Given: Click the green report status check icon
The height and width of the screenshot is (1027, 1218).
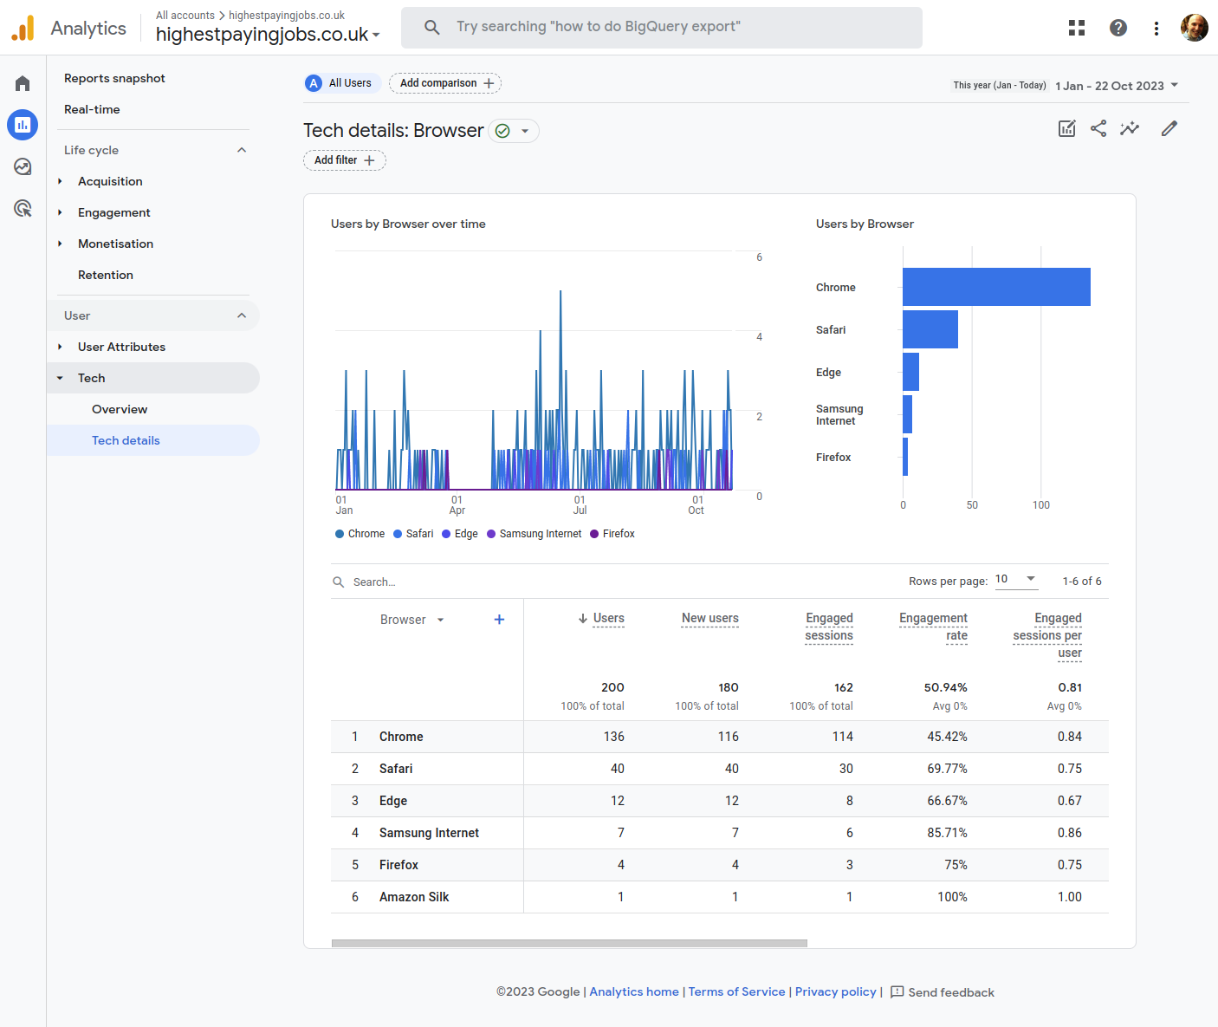Looking at the screenshot, I should click(x=502, y=131).
